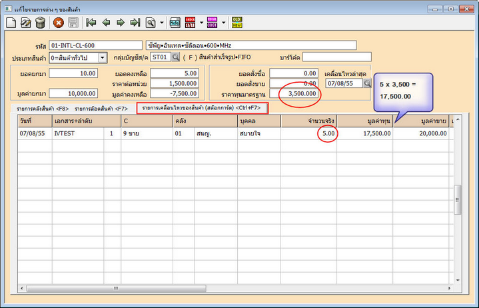Click the red Cancel icon

[x=59, y=23]
